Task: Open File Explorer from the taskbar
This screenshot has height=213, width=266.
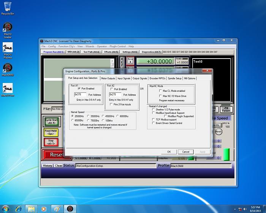Action: 32,209
